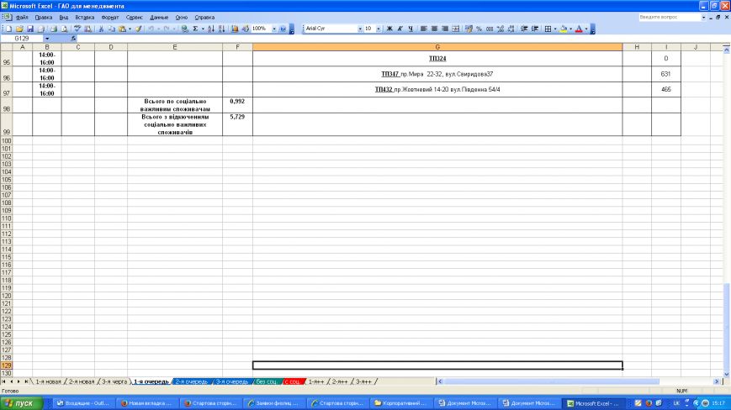Viewport: 731px width, 410px height.
Task: Sort ascending
Action: [x=211, y=29]
